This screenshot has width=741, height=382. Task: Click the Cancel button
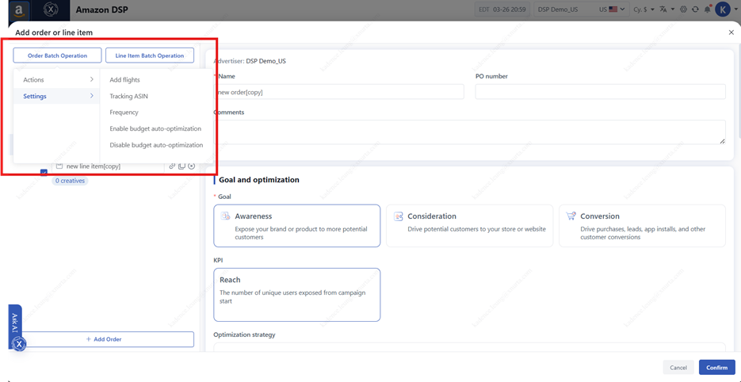pyautogui.click(x=678, y=368)
